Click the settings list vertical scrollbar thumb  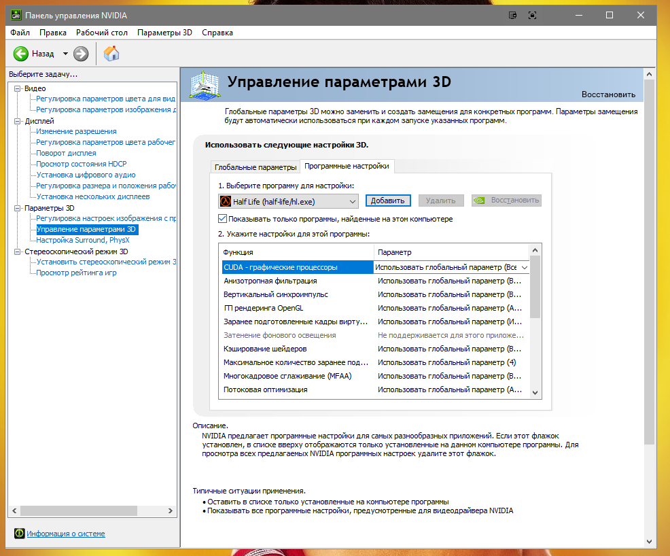click(x=535, y=287)
